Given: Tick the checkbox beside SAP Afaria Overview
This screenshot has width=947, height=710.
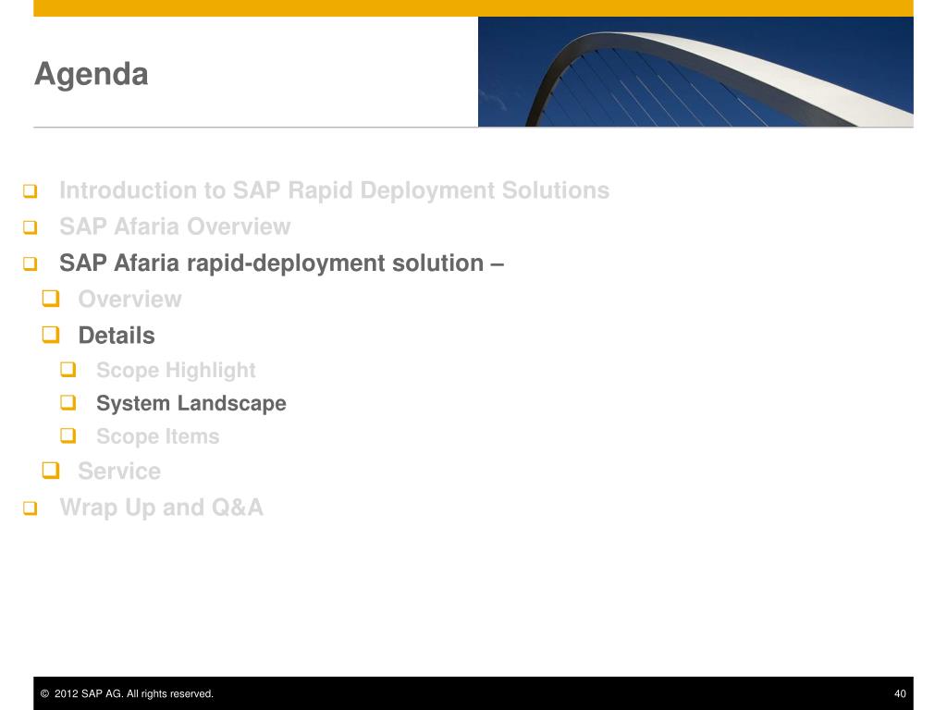Looking at the screenshot, I should [31, 227].
